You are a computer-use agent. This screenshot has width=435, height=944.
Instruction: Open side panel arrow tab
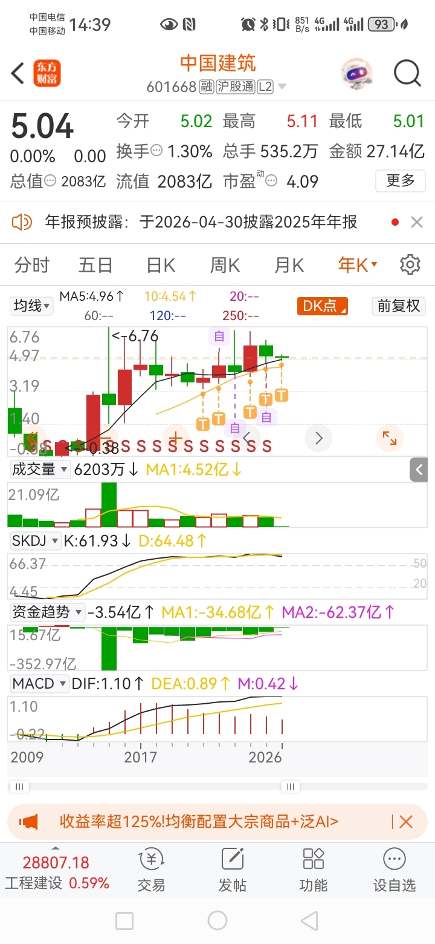click(419, 470)
